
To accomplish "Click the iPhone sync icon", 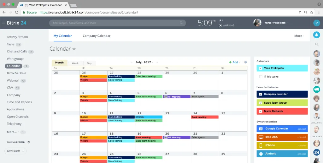I will click(x=261, y=145).
